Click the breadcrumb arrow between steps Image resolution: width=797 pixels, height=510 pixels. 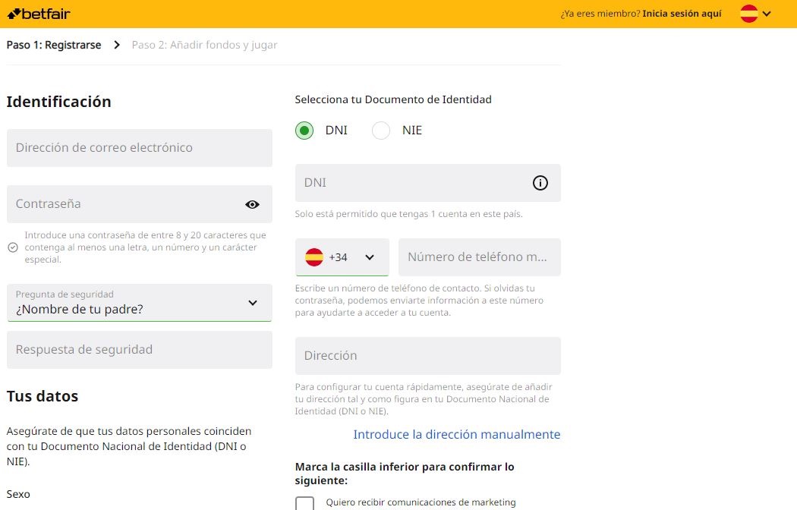[117, 45]
